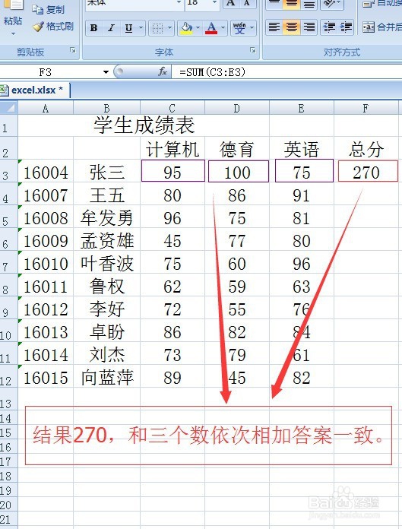The height and width of the screenshot is (529, 402).
Task: Align text left
Action: (274, 27)
